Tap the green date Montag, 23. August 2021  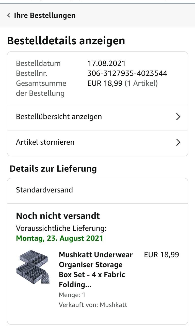point(60,238)
